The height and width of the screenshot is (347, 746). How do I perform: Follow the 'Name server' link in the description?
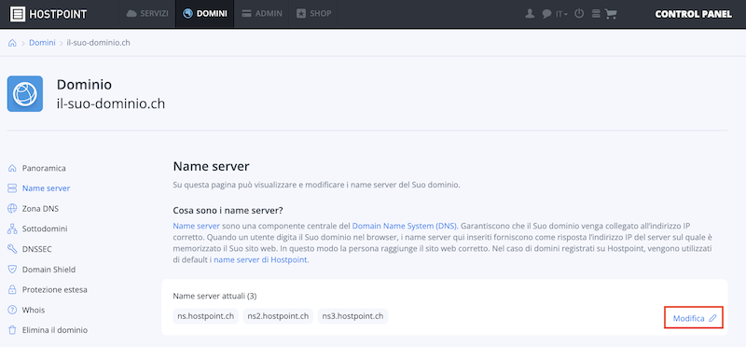pyautogui.click(x=197, y=226)
